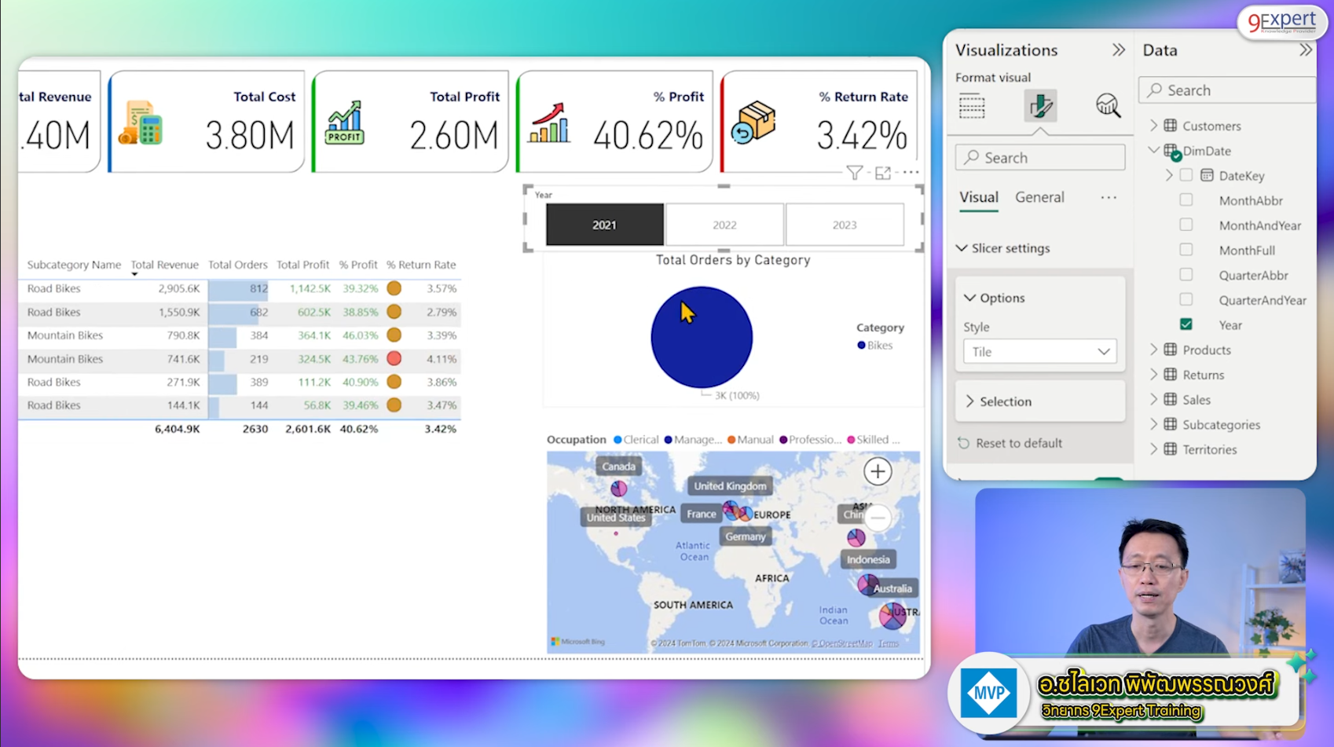Open the Analytics magnifier icon
The image size is (1334, 747).
1108,106
